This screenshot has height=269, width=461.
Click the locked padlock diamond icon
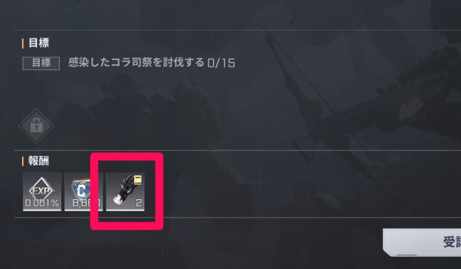point(36,126)
